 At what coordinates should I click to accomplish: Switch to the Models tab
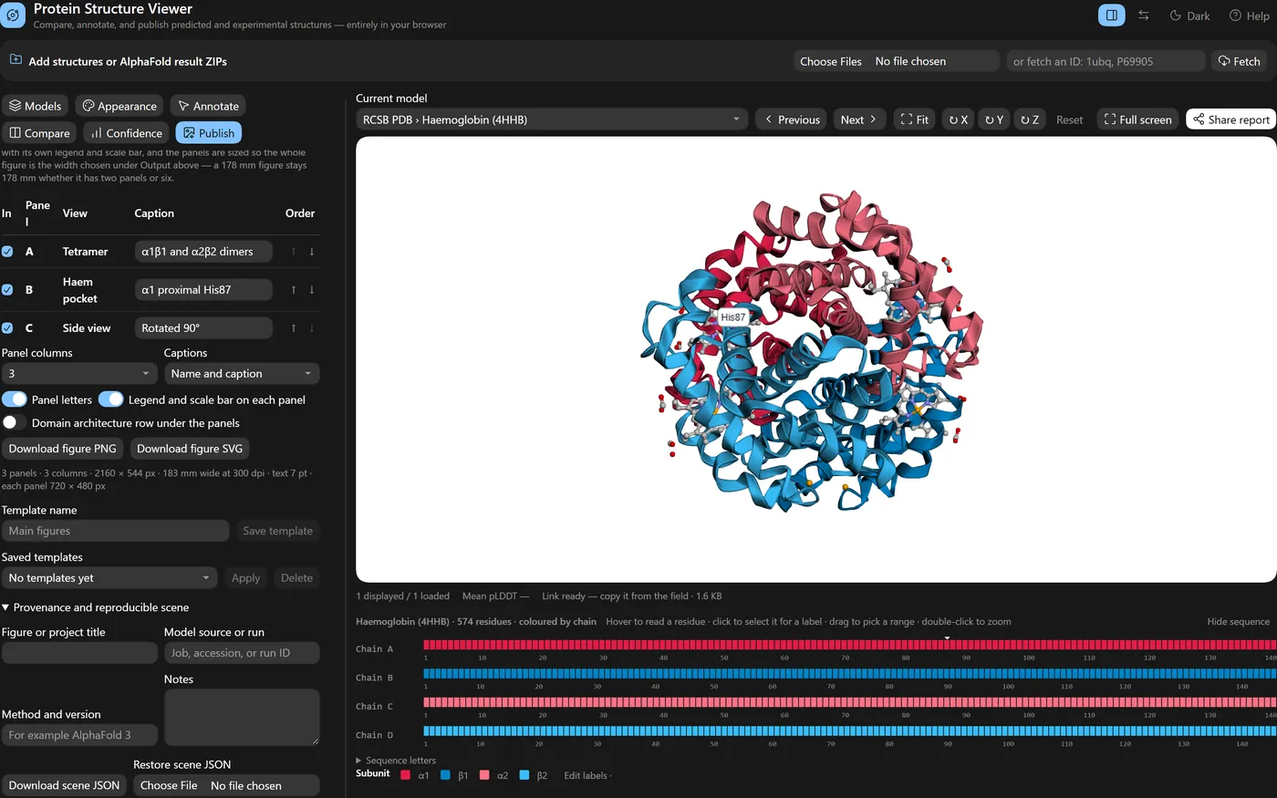[x=36, y=106]
